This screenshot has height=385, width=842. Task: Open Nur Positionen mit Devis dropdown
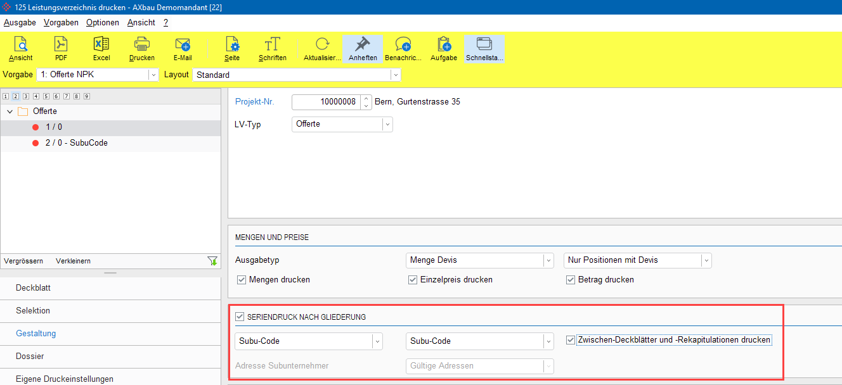(x=706, y=260)
